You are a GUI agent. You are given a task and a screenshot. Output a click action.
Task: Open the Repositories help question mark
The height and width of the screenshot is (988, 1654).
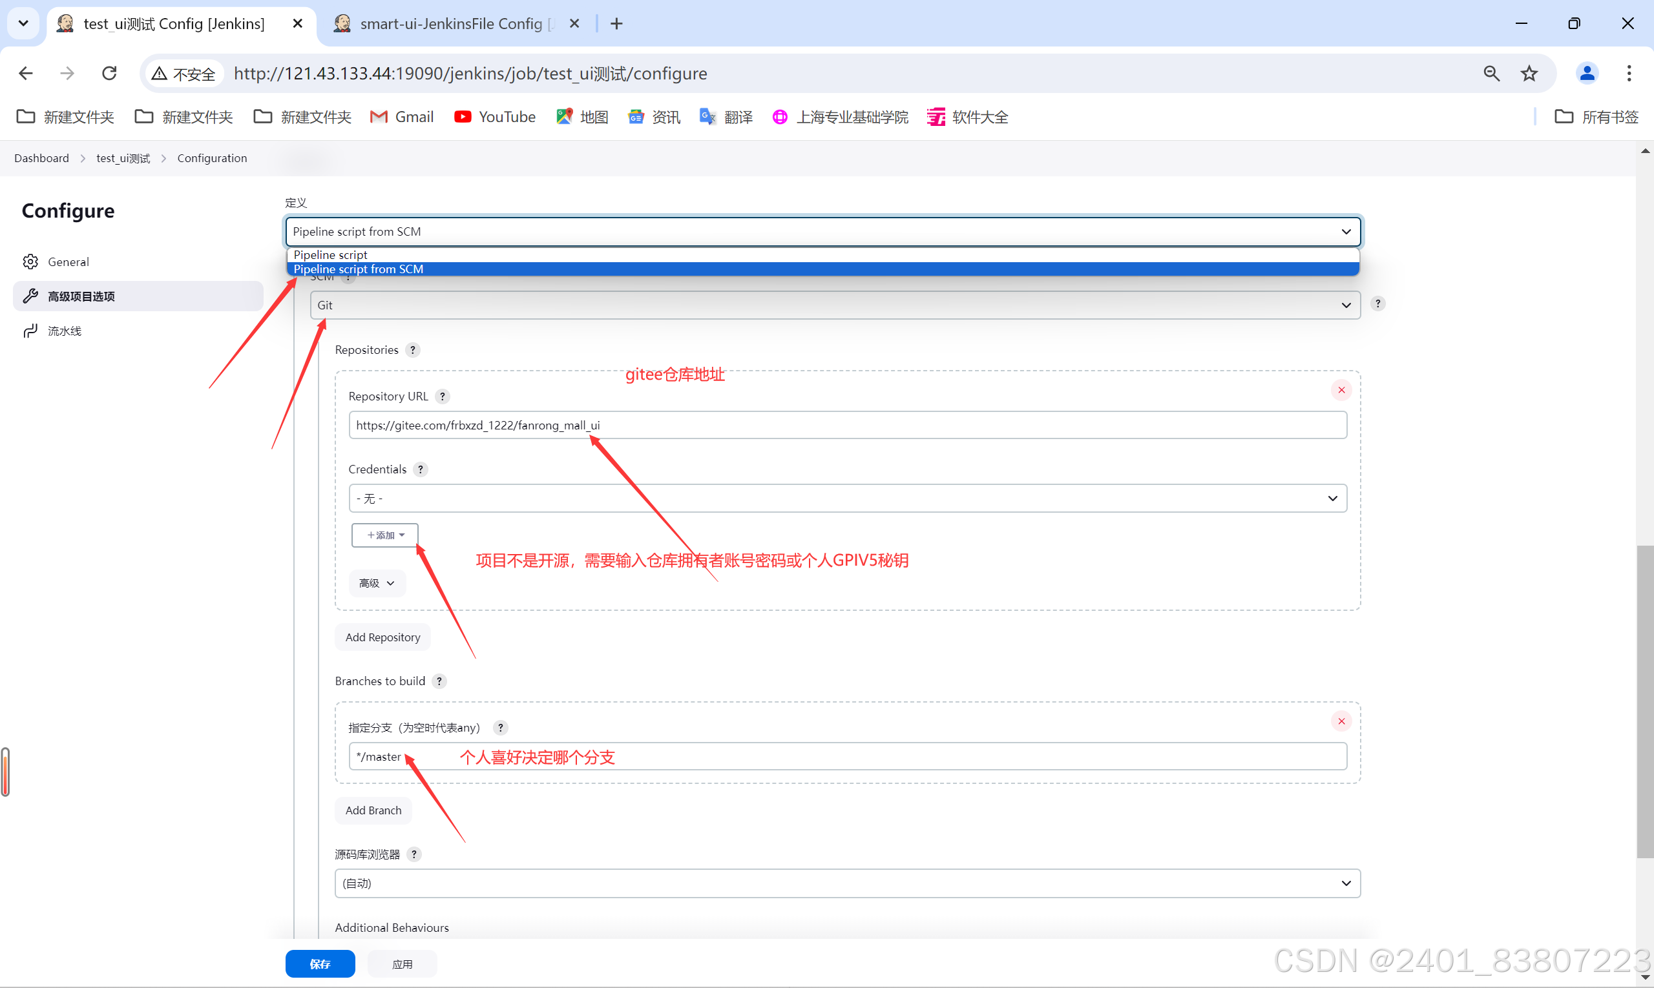[412, 349]
